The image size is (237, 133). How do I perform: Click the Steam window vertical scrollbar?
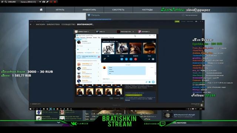[203, 66]
